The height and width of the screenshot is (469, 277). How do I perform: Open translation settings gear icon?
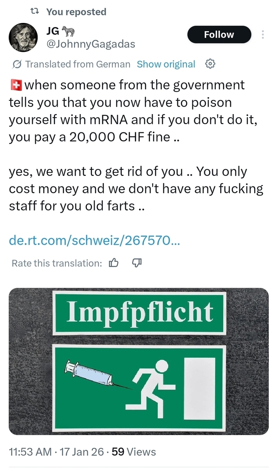tap(210, 64)
